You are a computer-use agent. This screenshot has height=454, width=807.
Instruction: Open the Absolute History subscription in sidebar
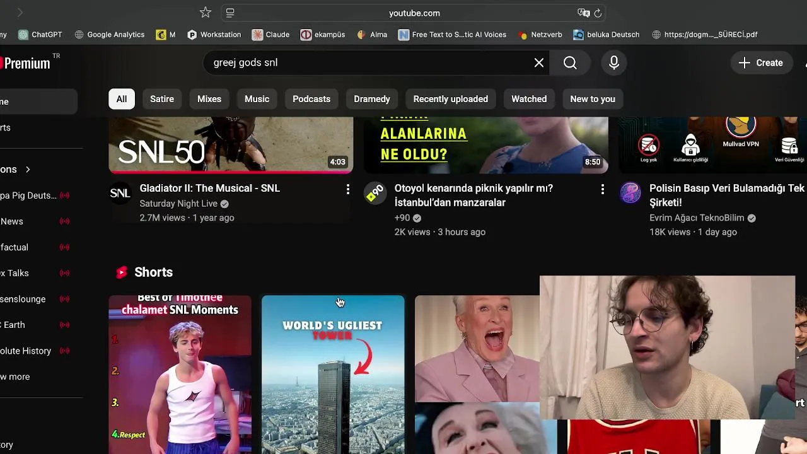tap(35, 351)
